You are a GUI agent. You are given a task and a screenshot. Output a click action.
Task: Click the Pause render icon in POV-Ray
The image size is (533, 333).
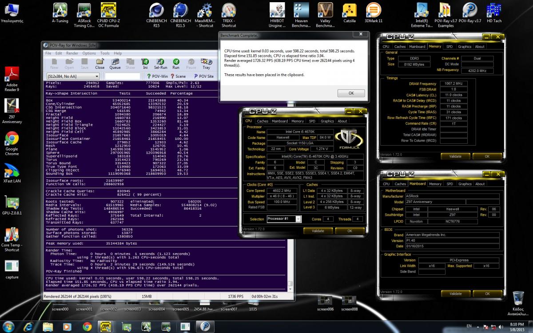(x=191, y=64)
